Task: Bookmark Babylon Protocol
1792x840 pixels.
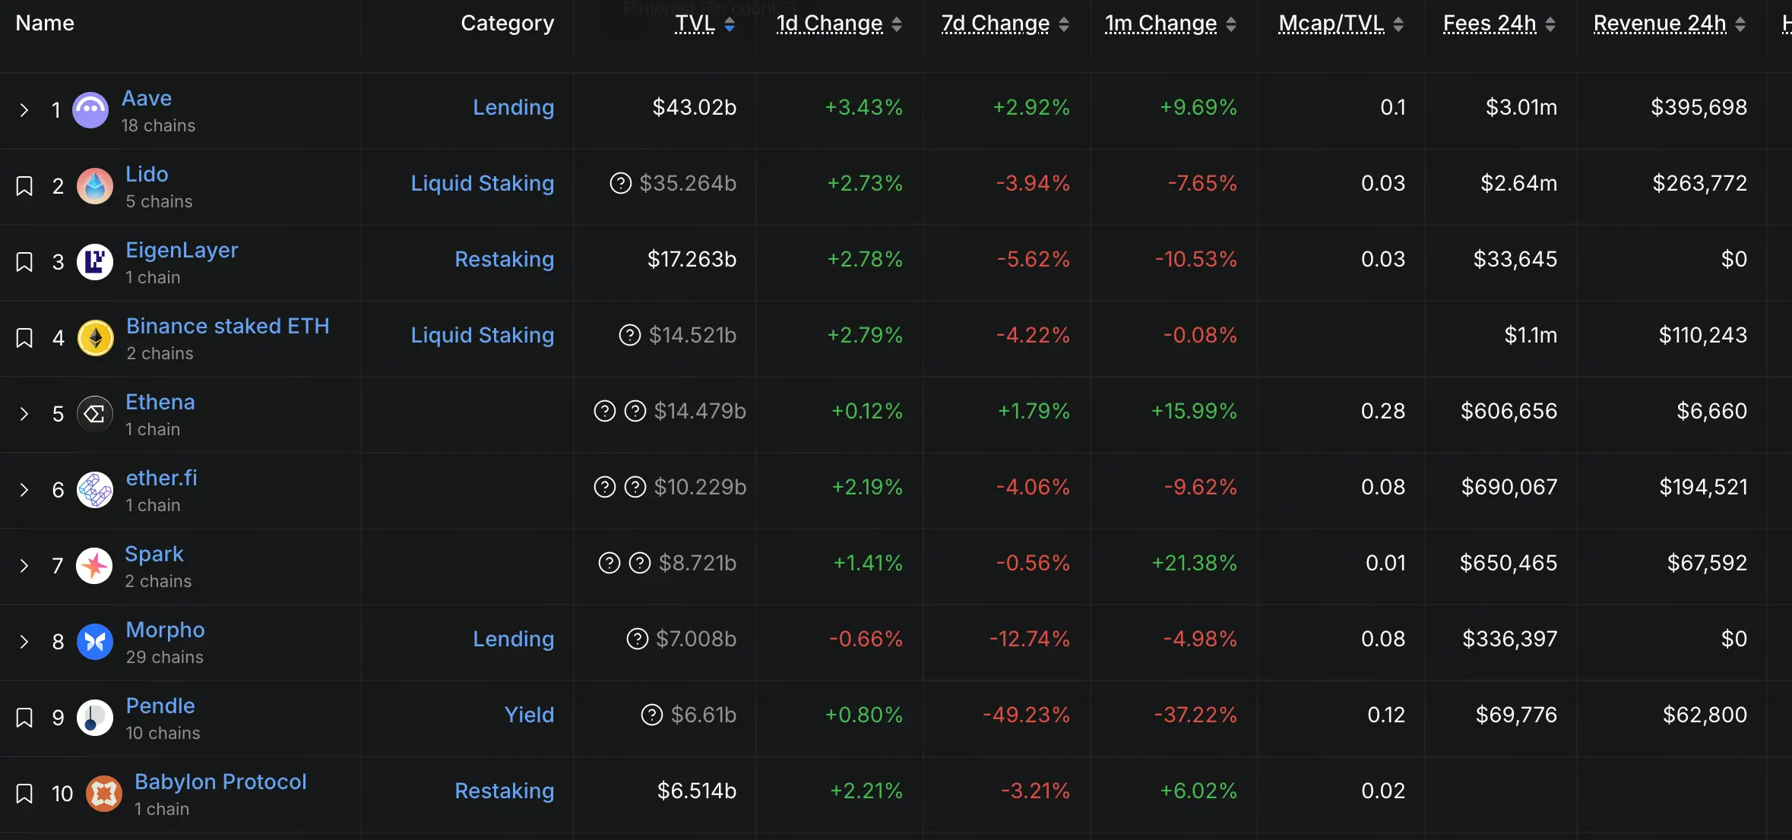Action: [24, 794]
